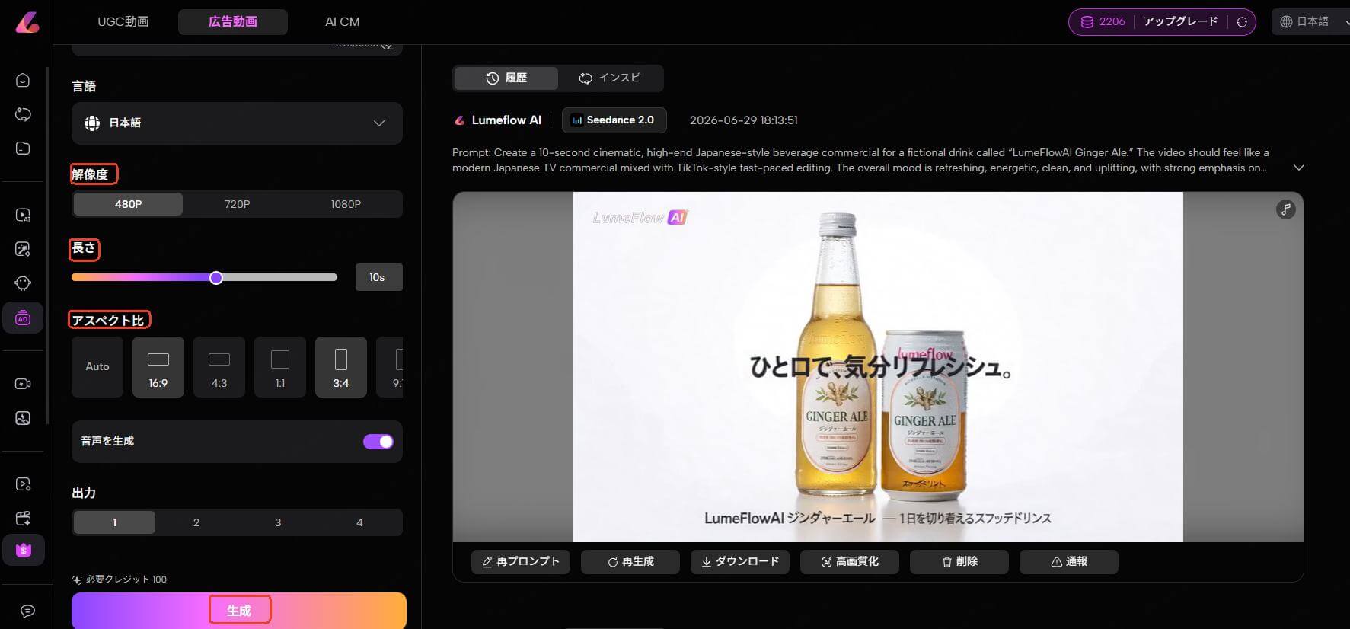The width and height of the screenshot is (1350, 629).
Task: Click the 生成 generate button
Action: [239, 611]
